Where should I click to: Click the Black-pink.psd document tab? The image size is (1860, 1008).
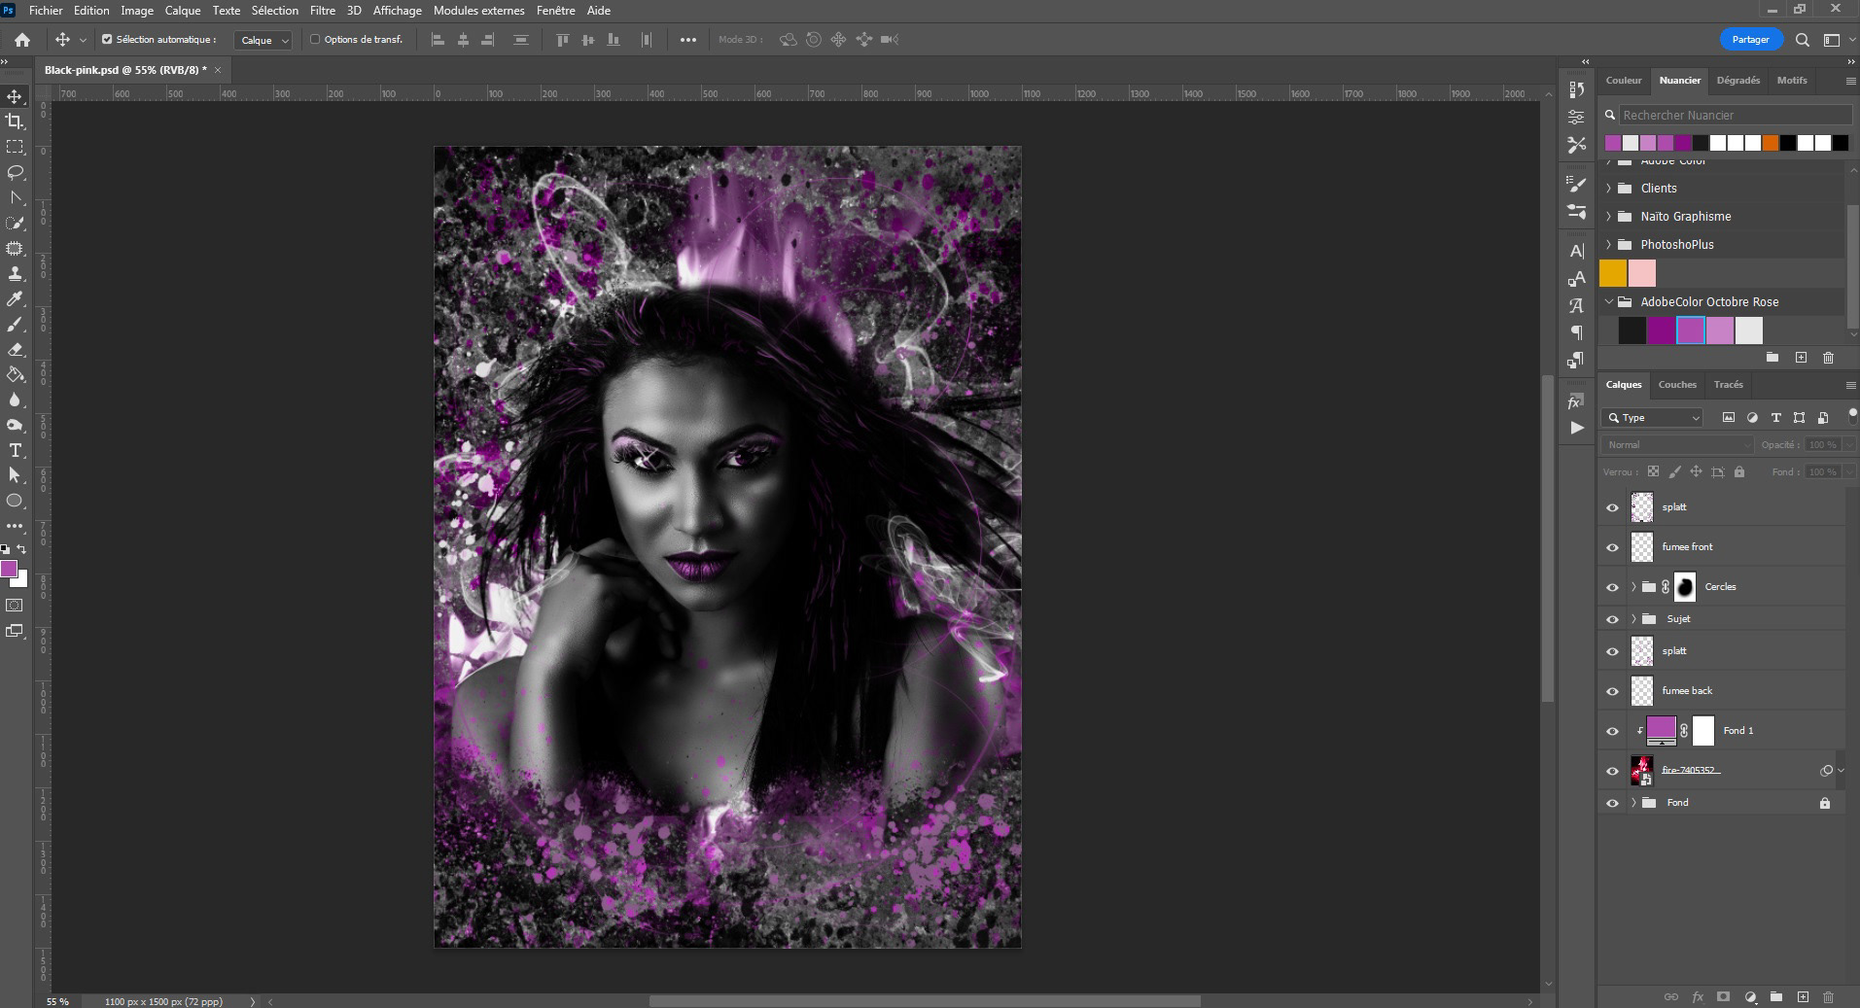click(x=125, y=71)
